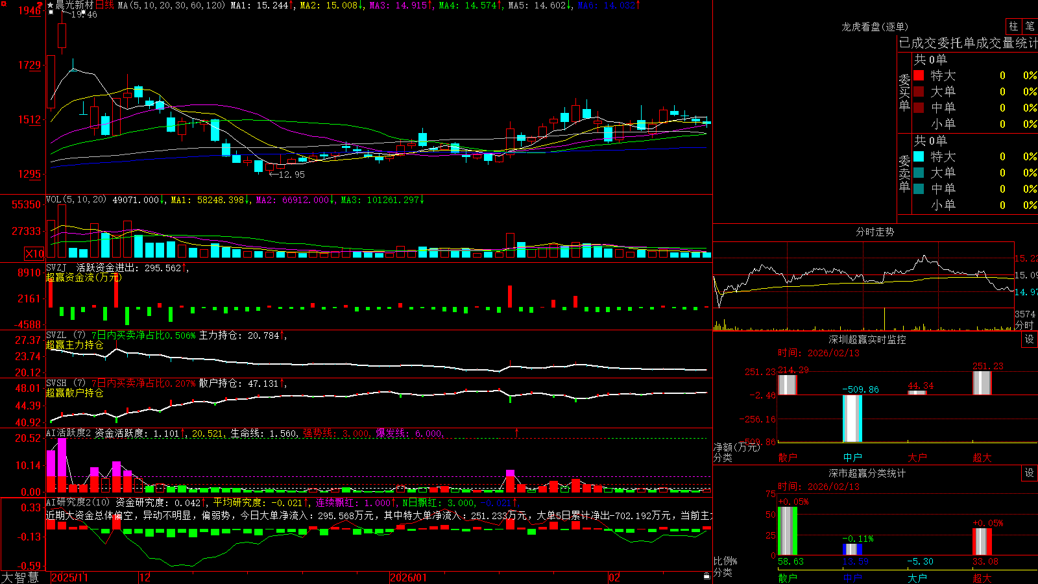Click the cyan 特大 sell-order color swatch
This screenshot has height=584, width=1038.
coord(919,156)
